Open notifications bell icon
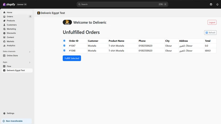 [217, 4]
